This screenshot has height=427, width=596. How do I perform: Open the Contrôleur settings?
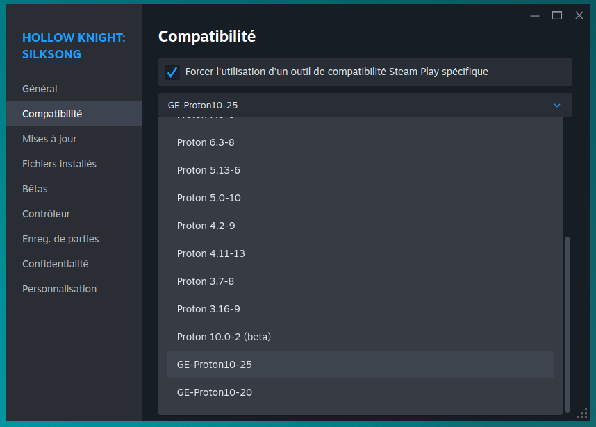(46, 214)
